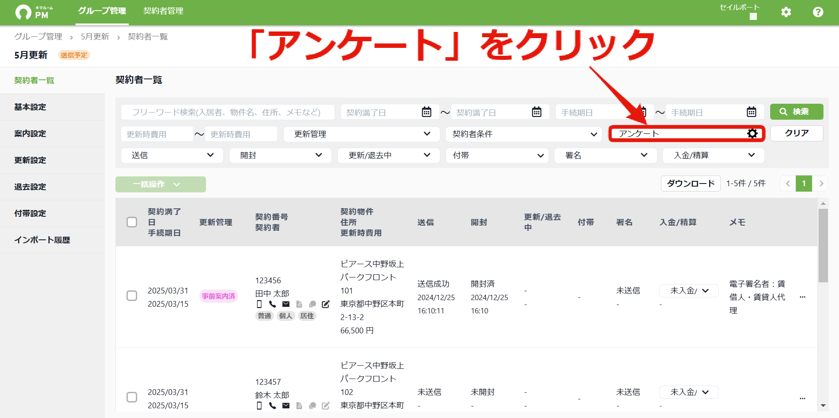Screen dimensions: 839x418
Task: Click the chat bubble icon for 鈴木 太郎
Action: (x=313, y=406)
